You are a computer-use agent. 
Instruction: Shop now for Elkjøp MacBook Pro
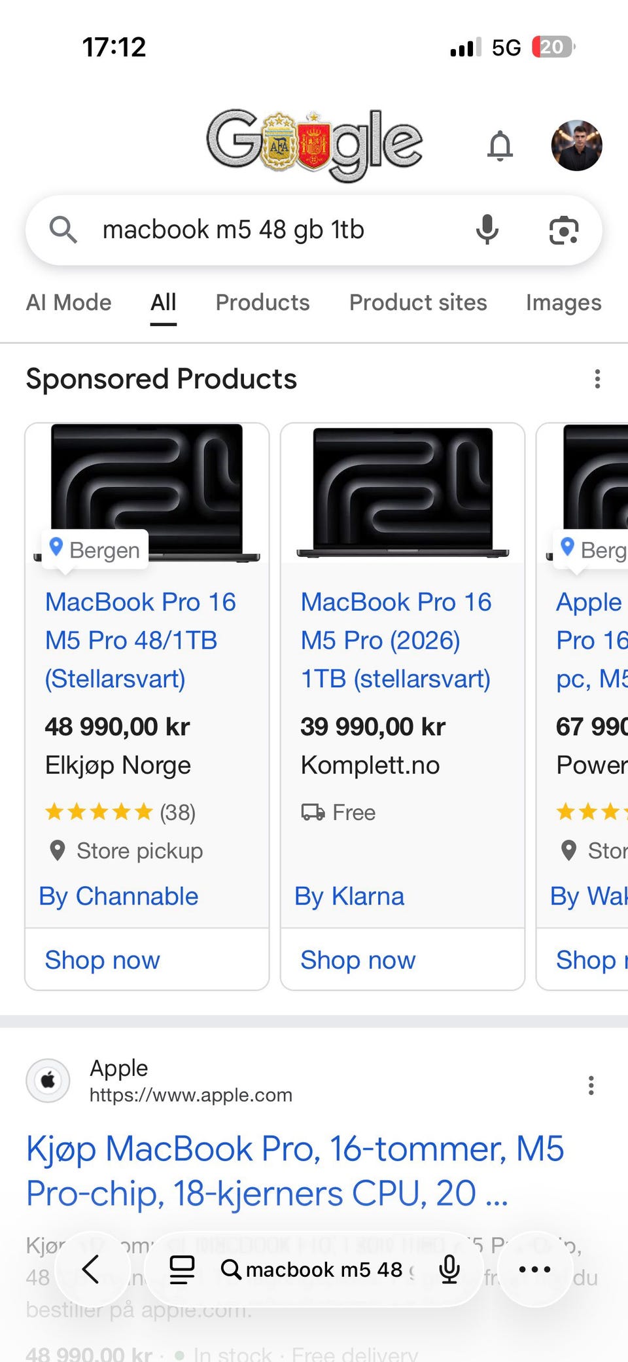click(103, 960)
